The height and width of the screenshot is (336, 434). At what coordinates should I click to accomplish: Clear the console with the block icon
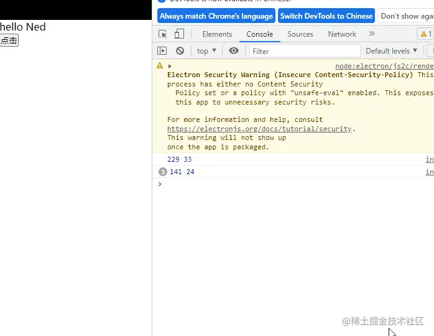coord(180,51)
